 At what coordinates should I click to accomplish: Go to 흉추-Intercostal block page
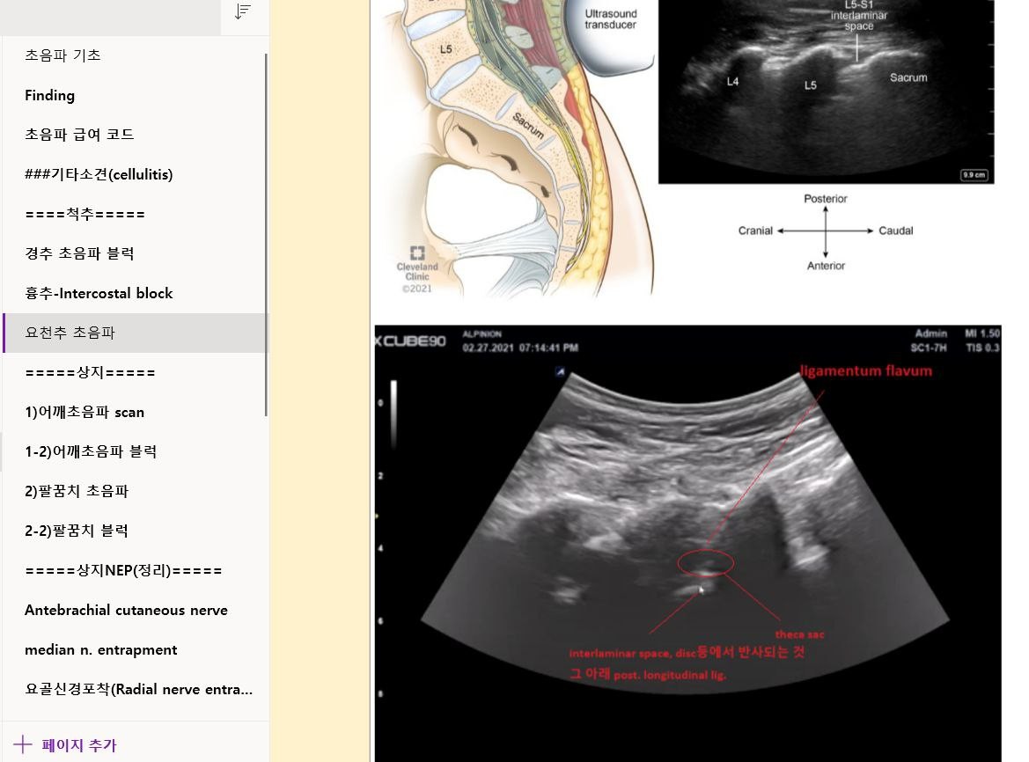tap(99, 293)
